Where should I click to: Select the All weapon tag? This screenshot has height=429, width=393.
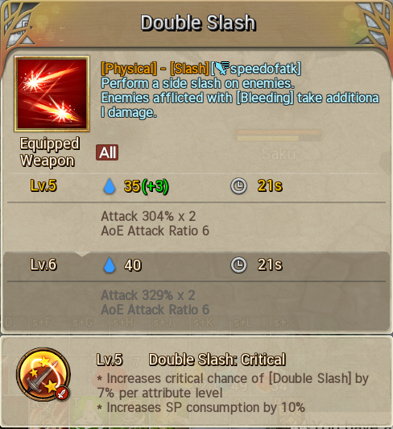(x=107, y=152)
